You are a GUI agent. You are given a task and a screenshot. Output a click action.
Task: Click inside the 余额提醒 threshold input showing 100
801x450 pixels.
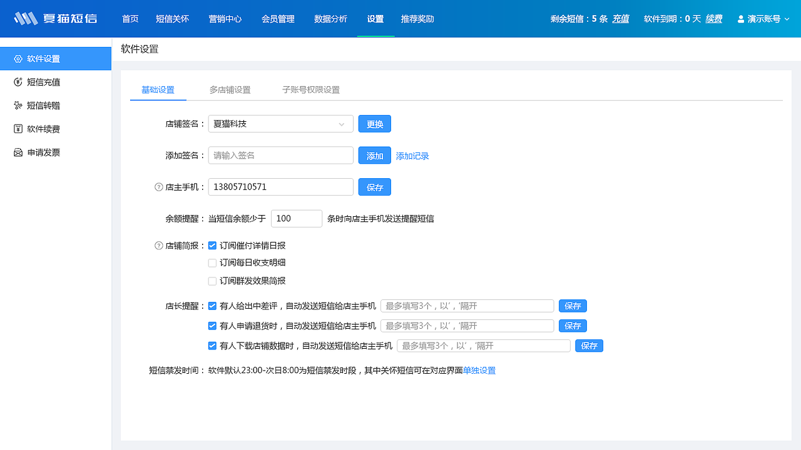click(x=296, y=218)
